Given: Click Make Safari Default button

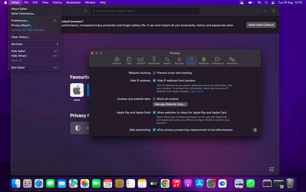Looking at the screenshot, I should [261, 25].
